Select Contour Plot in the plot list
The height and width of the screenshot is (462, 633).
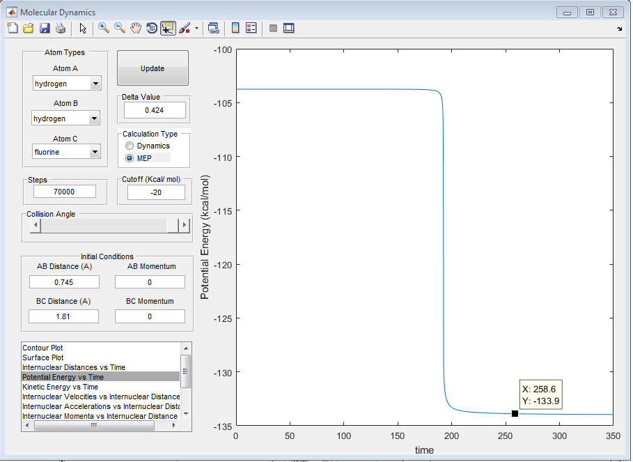(43, 348)
